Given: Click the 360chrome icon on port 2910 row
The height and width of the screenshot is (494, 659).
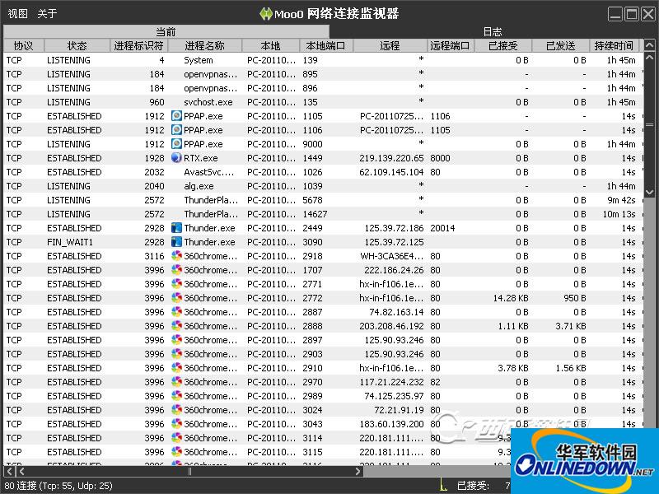Looking at the screenshot, I should [176, 368].
